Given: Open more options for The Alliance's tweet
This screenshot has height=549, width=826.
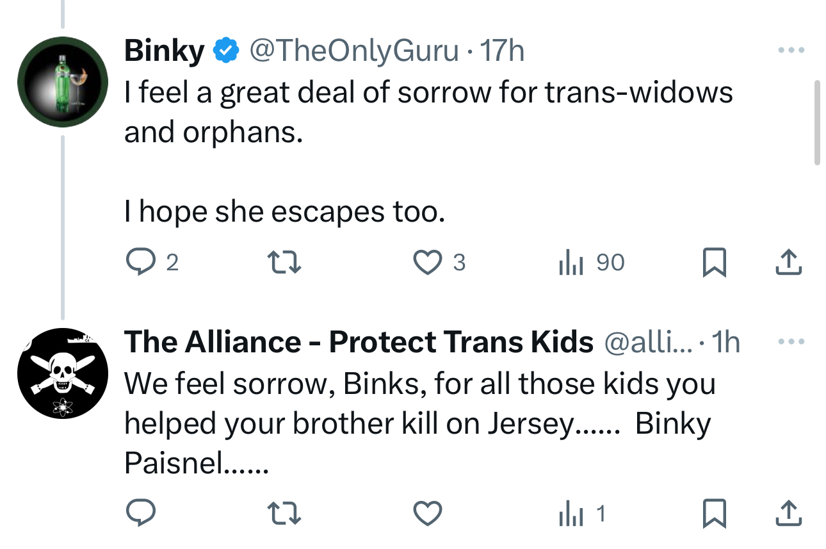Looking at the screenshot, I should (x=790, y=342).
